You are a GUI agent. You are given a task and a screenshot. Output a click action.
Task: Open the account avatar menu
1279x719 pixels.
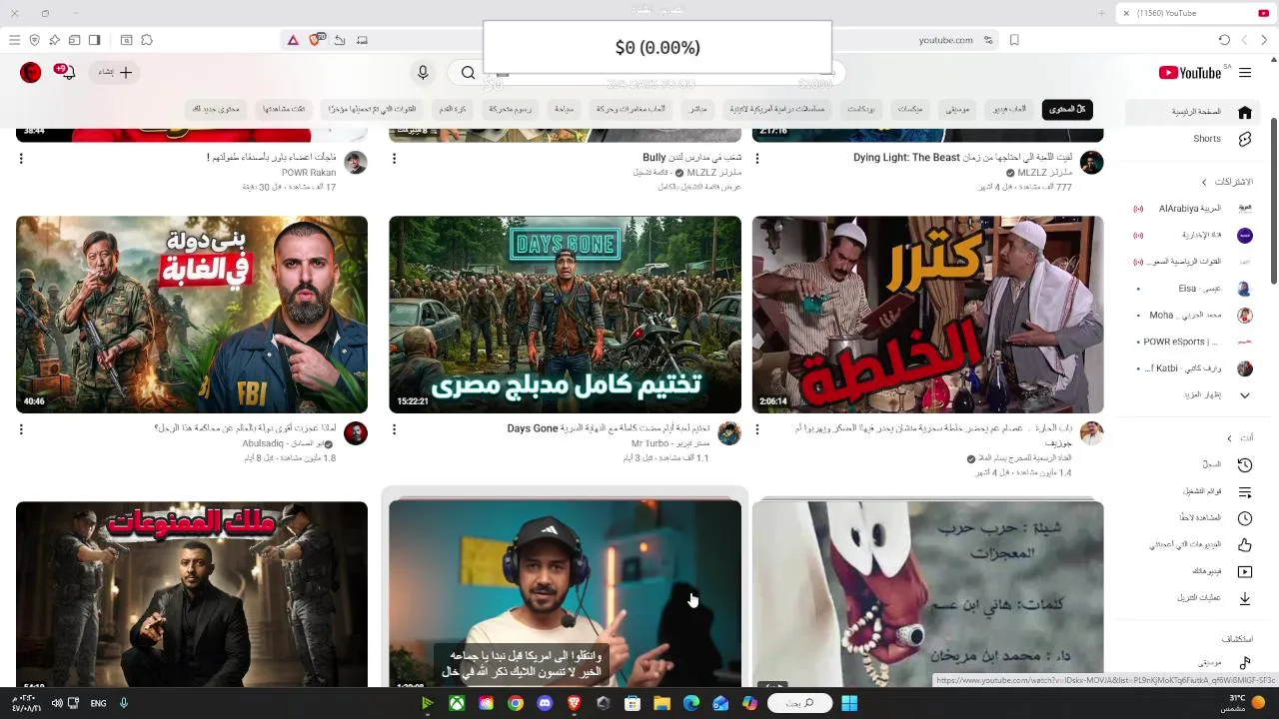tap(31, 72)
